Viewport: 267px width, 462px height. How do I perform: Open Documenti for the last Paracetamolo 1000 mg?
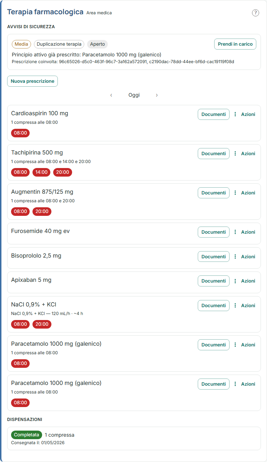point(213,384)
